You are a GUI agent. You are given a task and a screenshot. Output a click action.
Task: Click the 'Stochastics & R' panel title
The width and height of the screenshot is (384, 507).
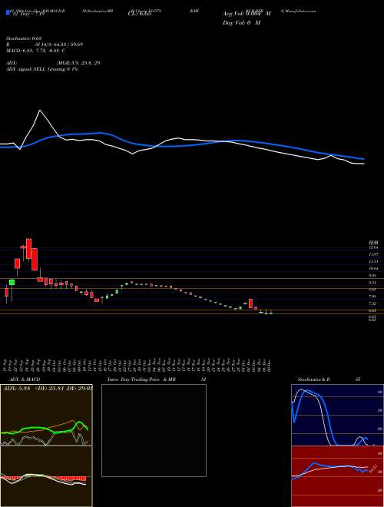pyautogui.click(x=314, y=379)
